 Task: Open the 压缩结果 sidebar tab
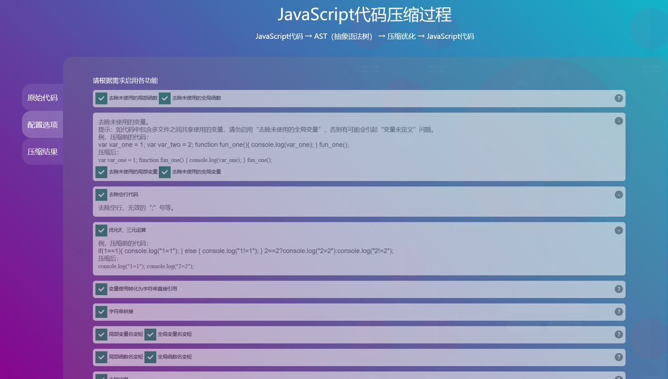[42, 151]
